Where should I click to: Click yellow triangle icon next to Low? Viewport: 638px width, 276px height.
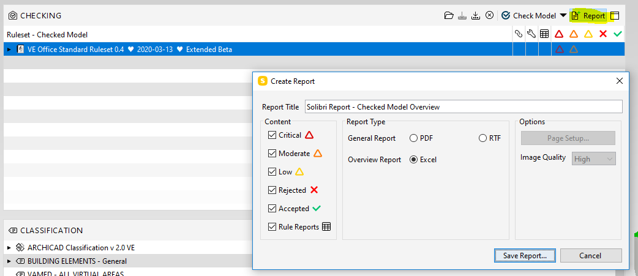pos(299,171)
